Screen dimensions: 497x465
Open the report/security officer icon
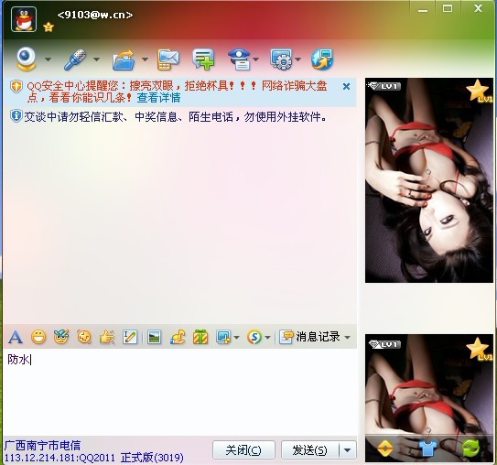coord(240,59)
